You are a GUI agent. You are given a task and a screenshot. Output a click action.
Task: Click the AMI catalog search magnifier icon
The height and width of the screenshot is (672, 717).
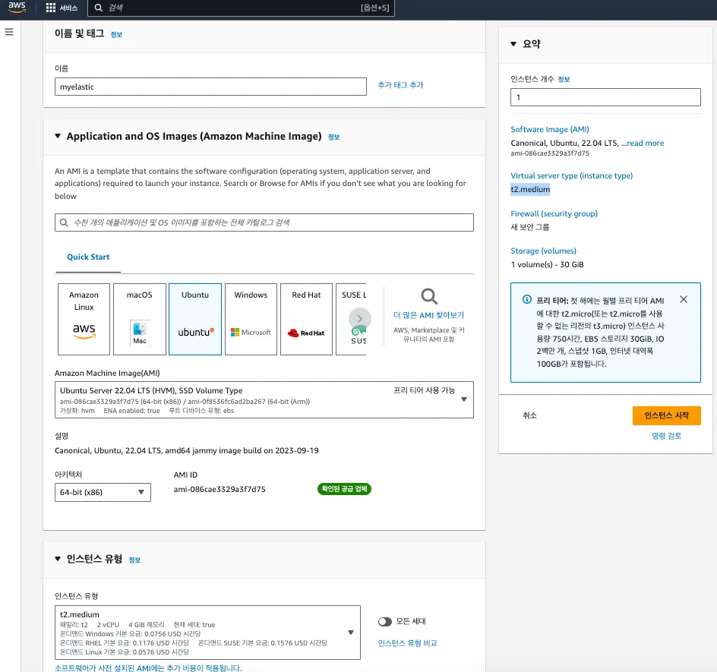coord(64,222)
